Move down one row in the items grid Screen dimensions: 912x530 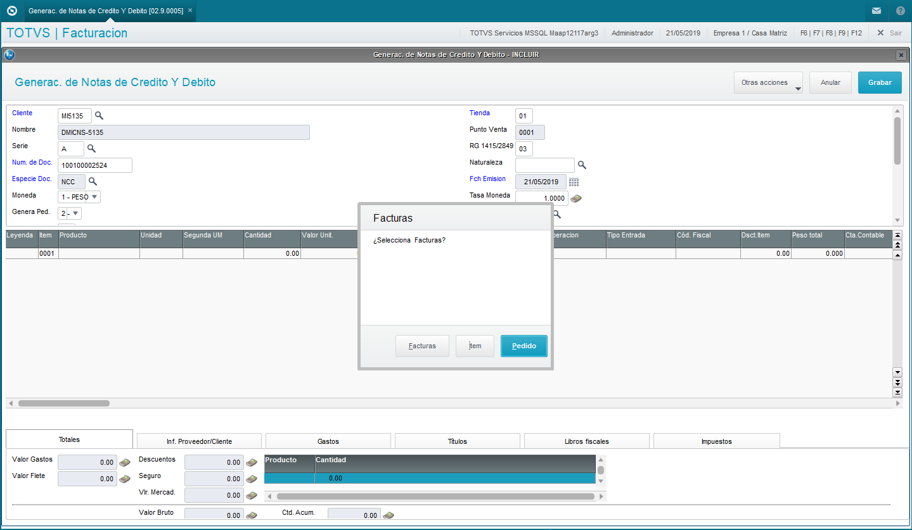(x=897, y=372)
